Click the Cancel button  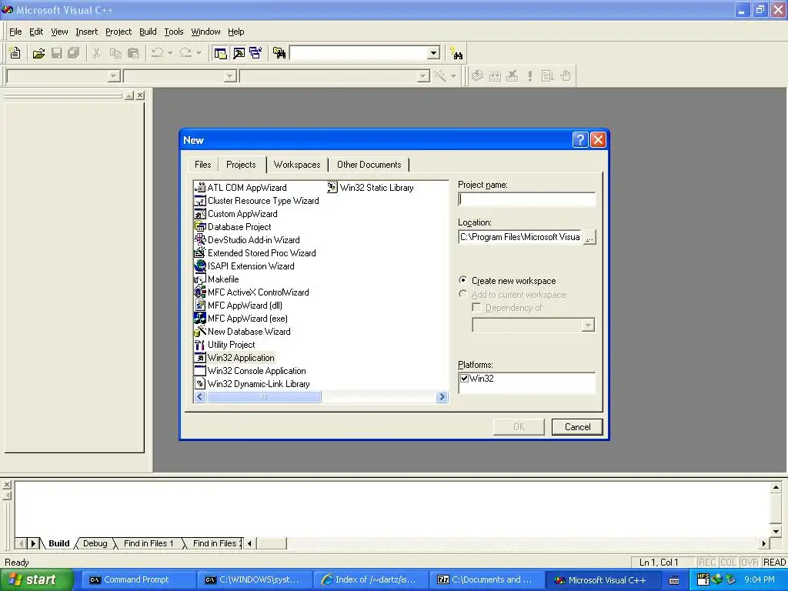coord(577,427)
